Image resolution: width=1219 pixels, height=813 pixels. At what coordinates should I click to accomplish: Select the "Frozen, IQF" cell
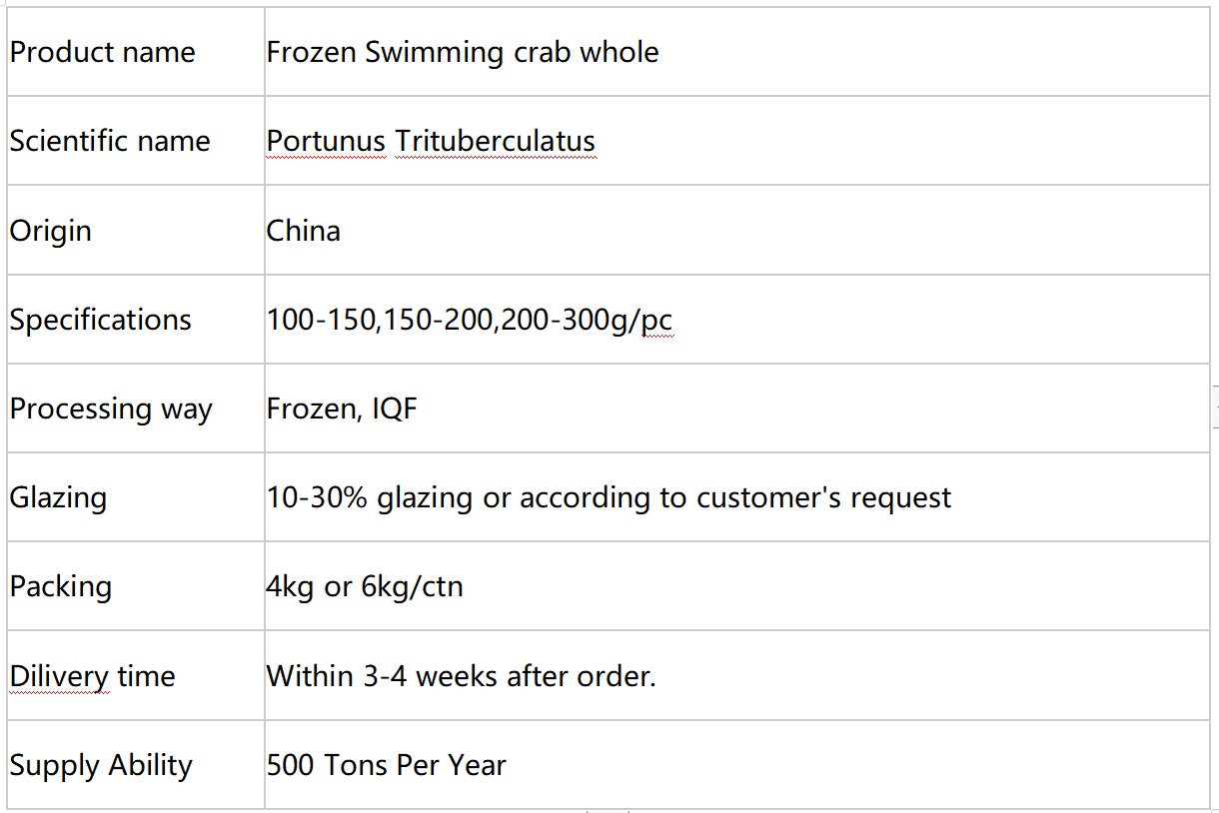[736, 407]
